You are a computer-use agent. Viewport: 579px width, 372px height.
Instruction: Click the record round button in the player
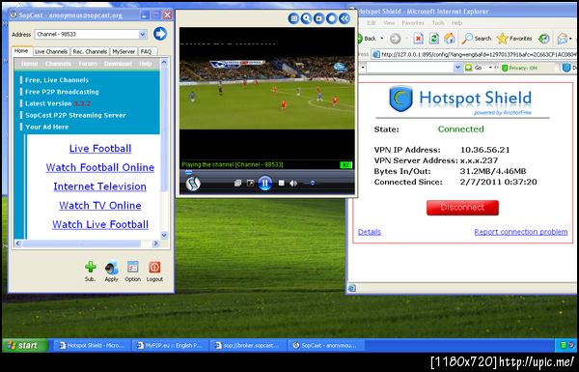332,18
